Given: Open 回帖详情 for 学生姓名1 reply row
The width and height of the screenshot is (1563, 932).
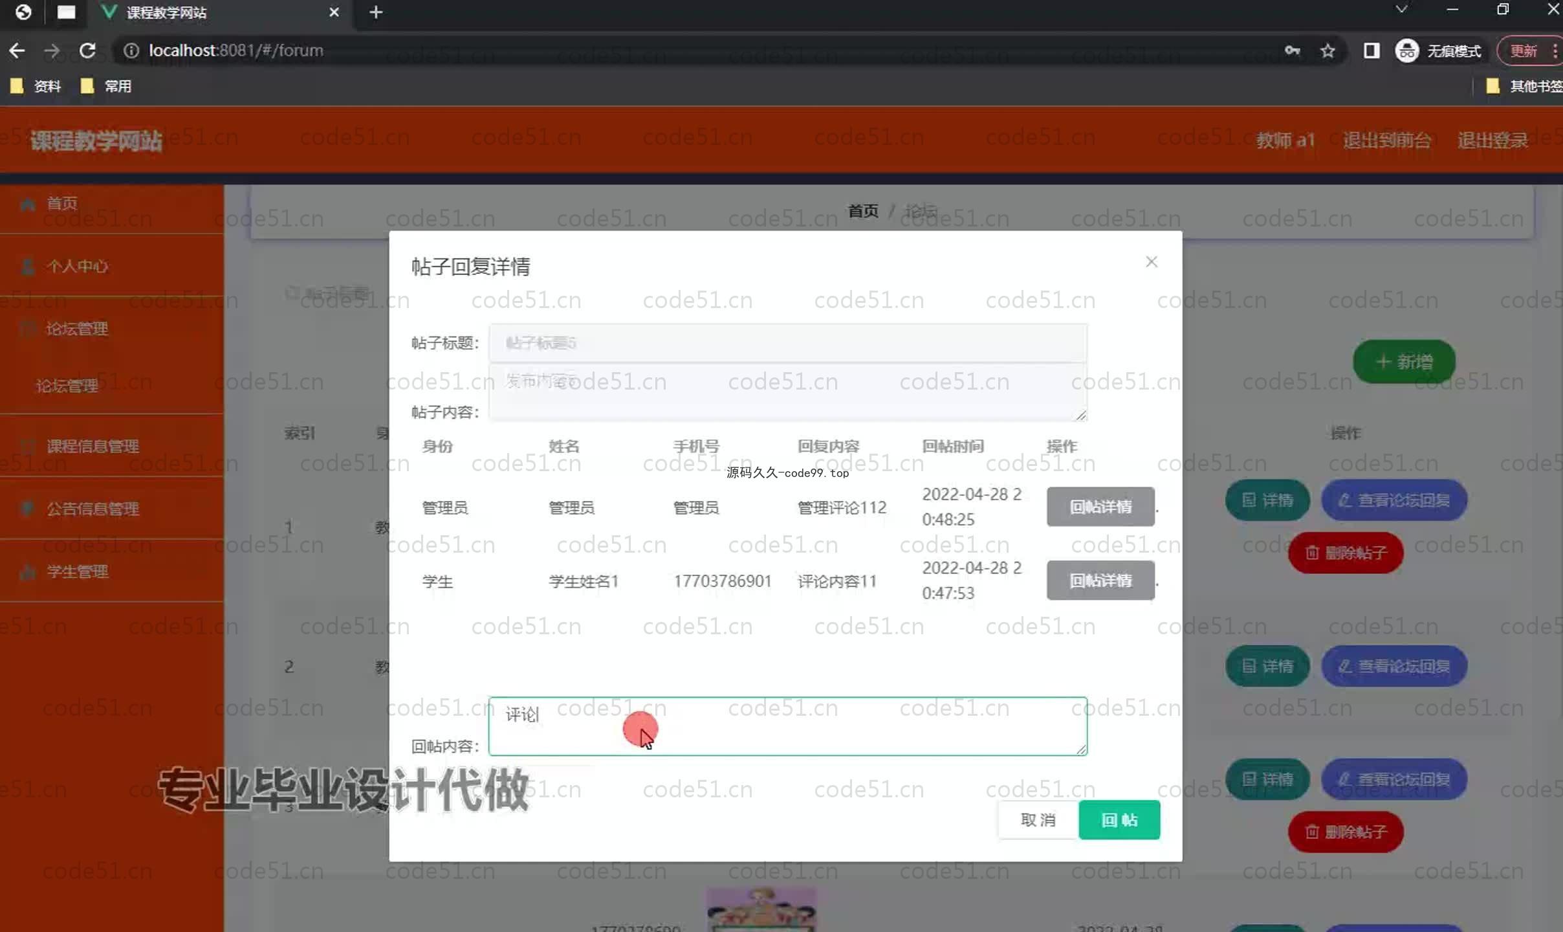Looking at the screenshot, I should click(1100, 581).
